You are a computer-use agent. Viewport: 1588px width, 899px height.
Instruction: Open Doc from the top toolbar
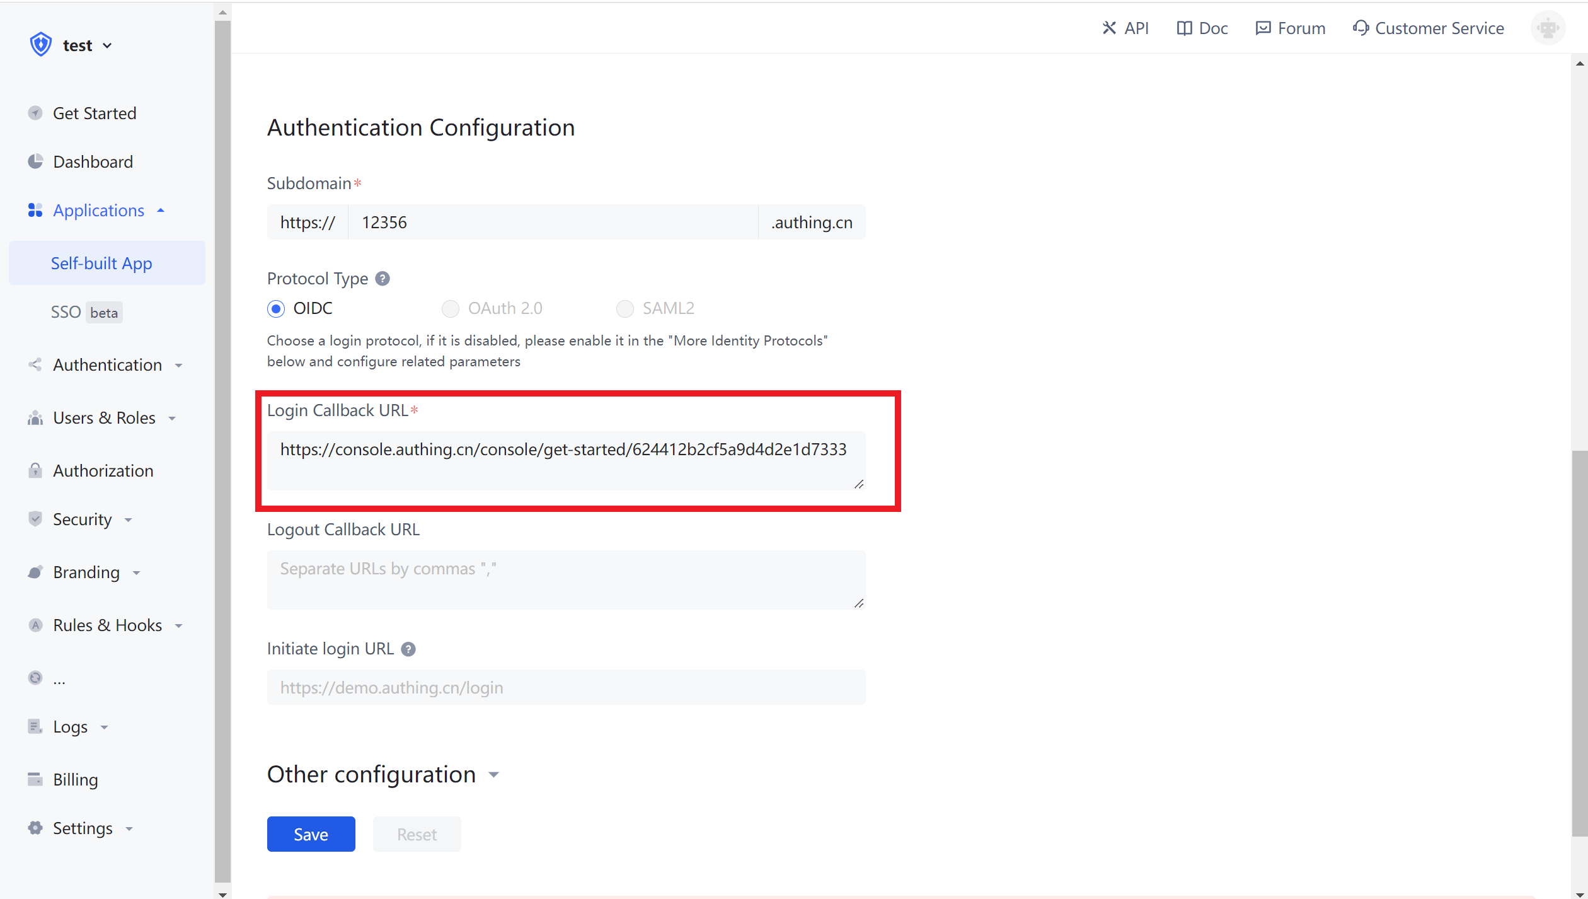coord(1200,28)
